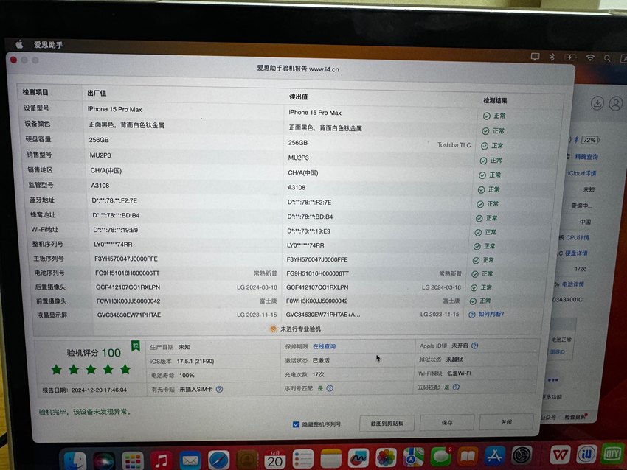Open 硬盘详情 link in main window
Viewport: 627px width, 470px height.
576,253
